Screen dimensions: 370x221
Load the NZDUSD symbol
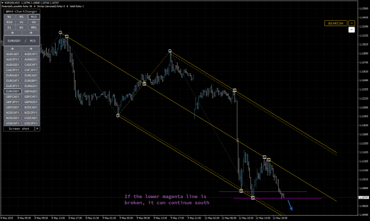point(13,118)
